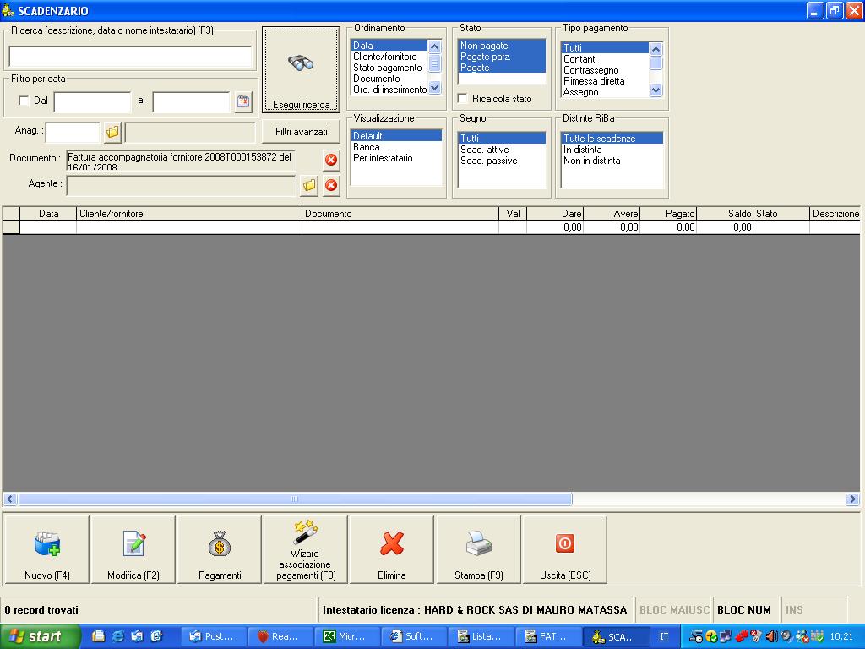Select Per intestatario in Visualizzazione list

tap(382, 158)
